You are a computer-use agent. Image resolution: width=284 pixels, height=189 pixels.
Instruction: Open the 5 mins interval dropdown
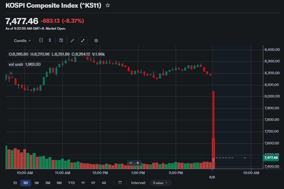click(x=161, y=183)
